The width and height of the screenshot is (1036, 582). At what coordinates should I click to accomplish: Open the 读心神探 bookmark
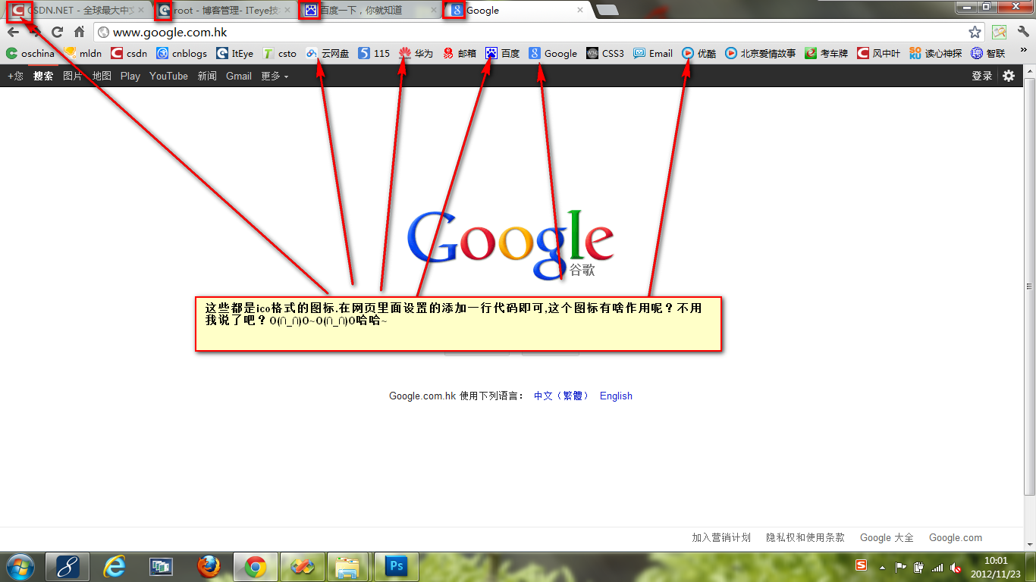tap(935, 53)
